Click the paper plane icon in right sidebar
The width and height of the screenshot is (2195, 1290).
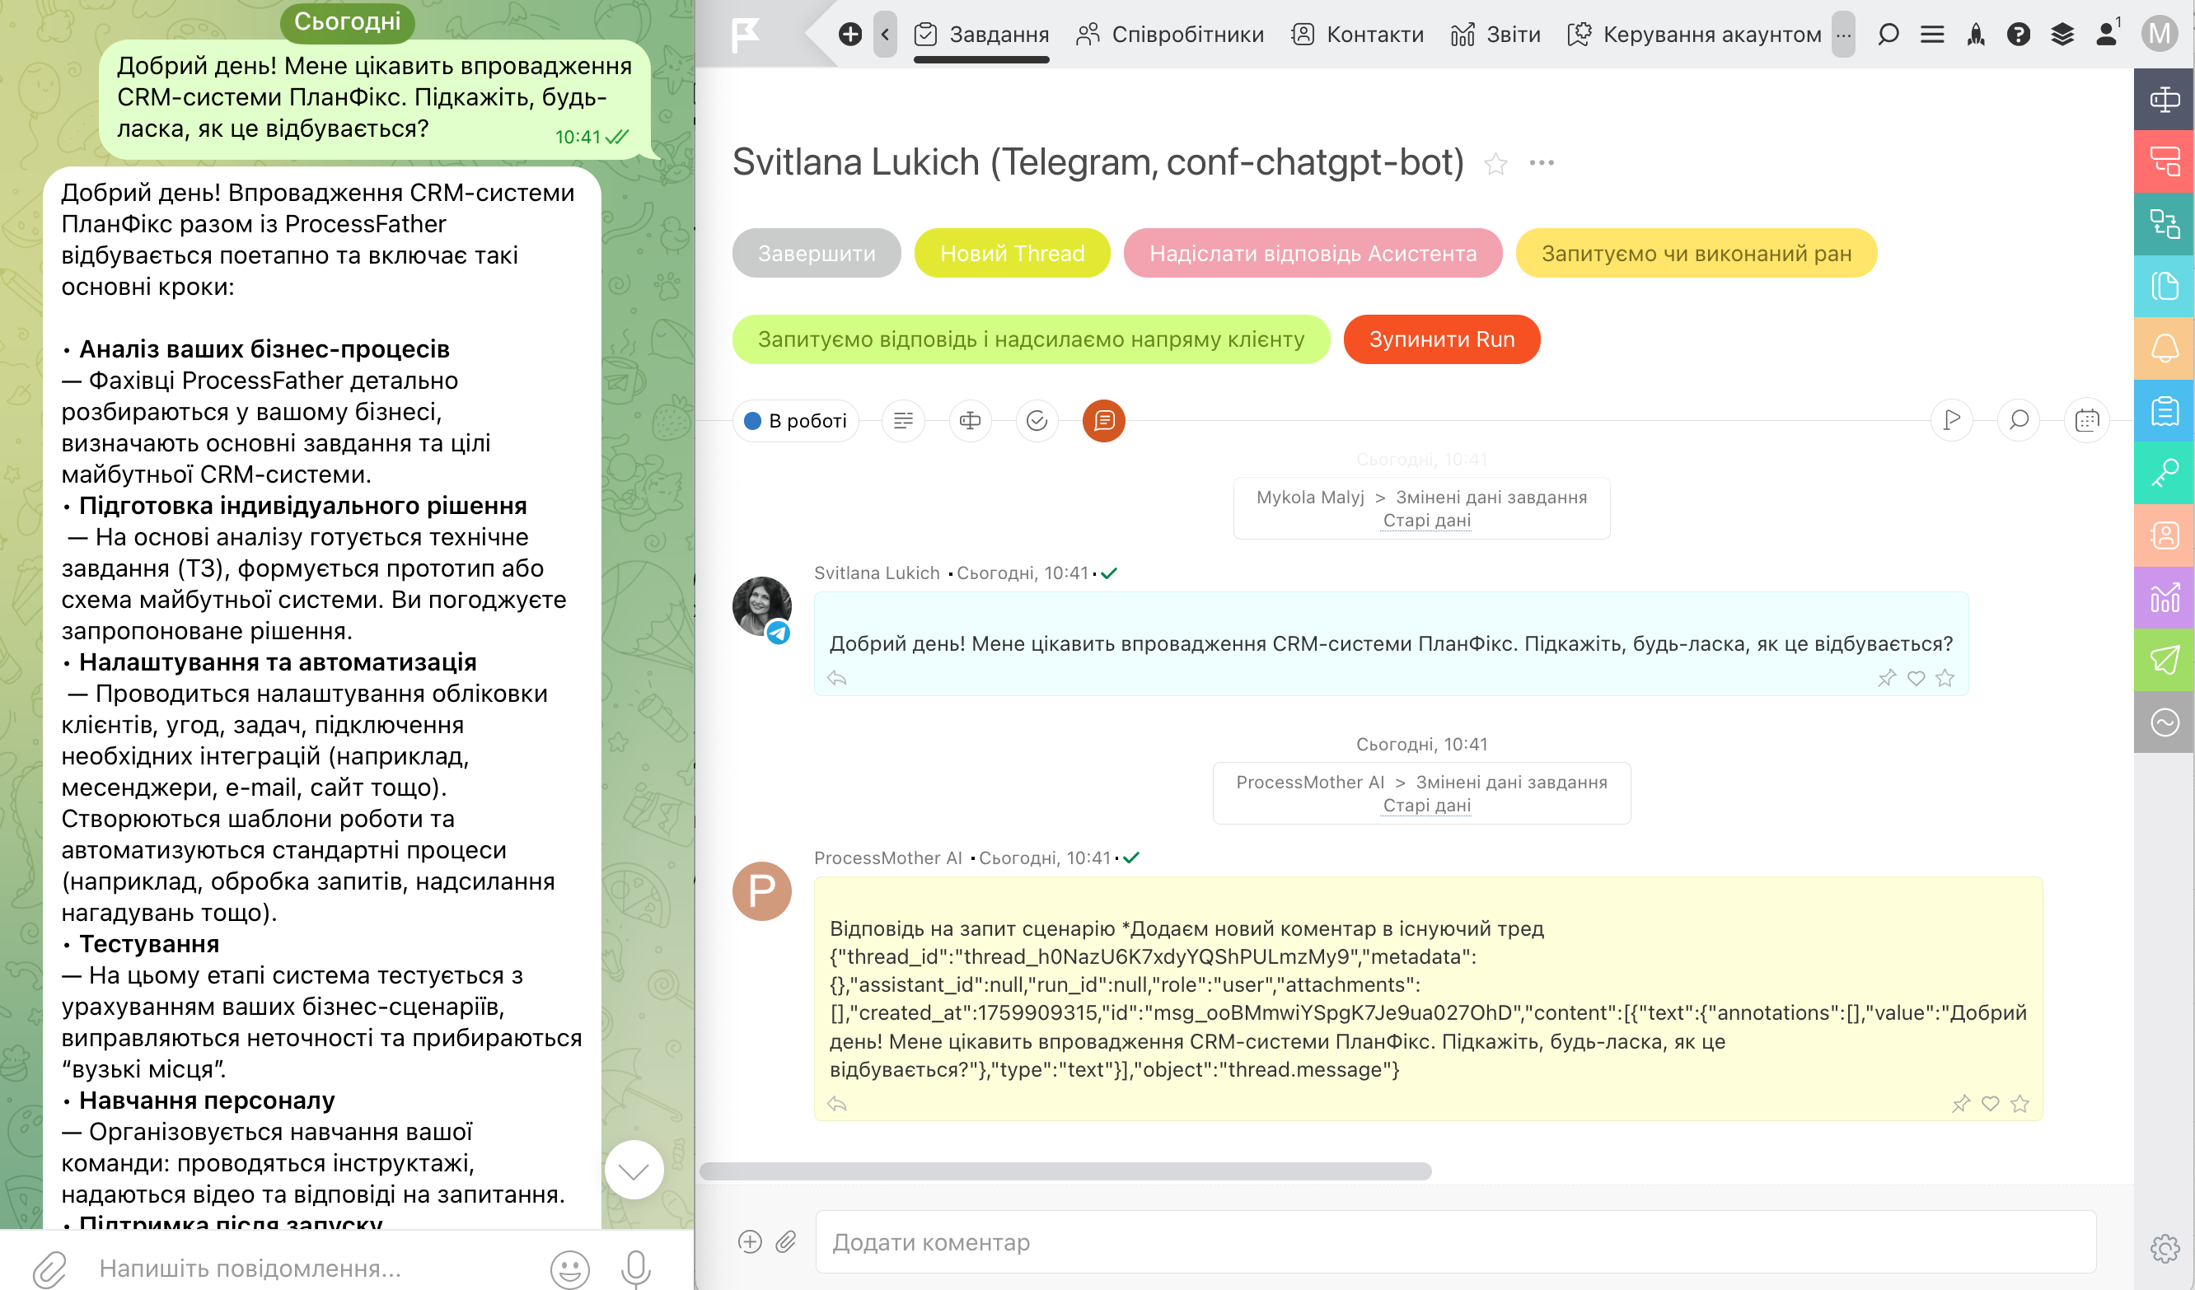(2165, 659)
